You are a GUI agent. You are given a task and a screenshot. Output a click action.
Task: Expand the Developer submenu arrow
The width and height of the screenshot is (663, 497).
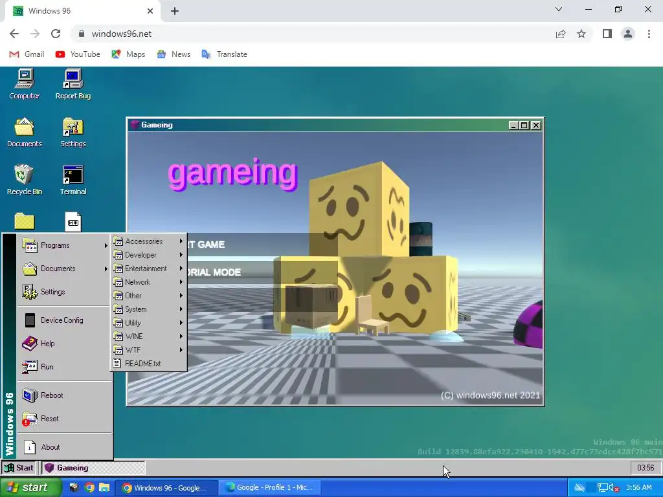click(181, 255)
